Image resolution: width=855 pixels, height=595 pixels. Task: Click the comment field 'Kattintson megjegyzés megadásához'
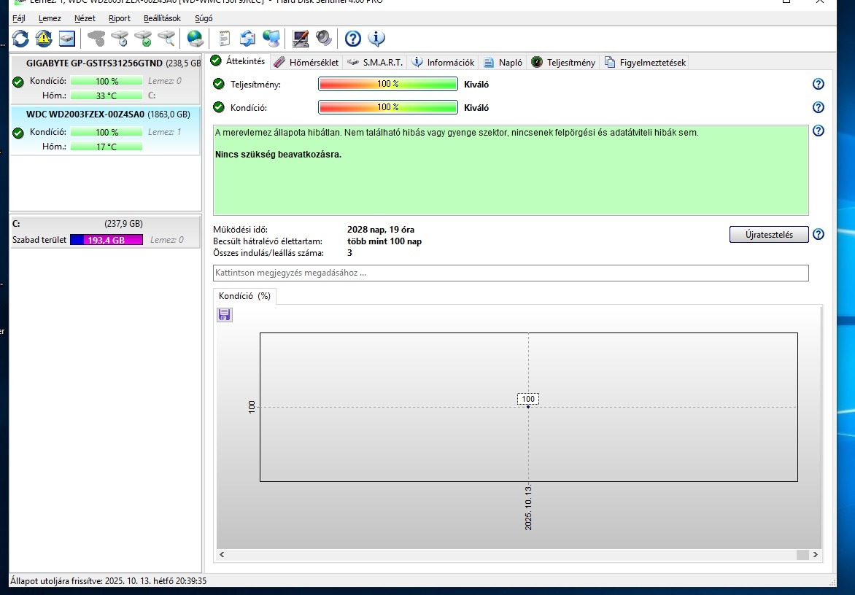[511, 273]
